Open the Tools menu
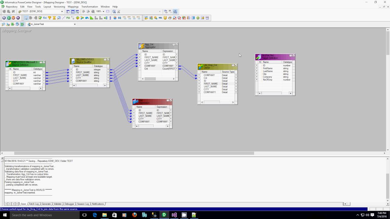390x219 pixels. pyautogui.click(x=38, y=6)
